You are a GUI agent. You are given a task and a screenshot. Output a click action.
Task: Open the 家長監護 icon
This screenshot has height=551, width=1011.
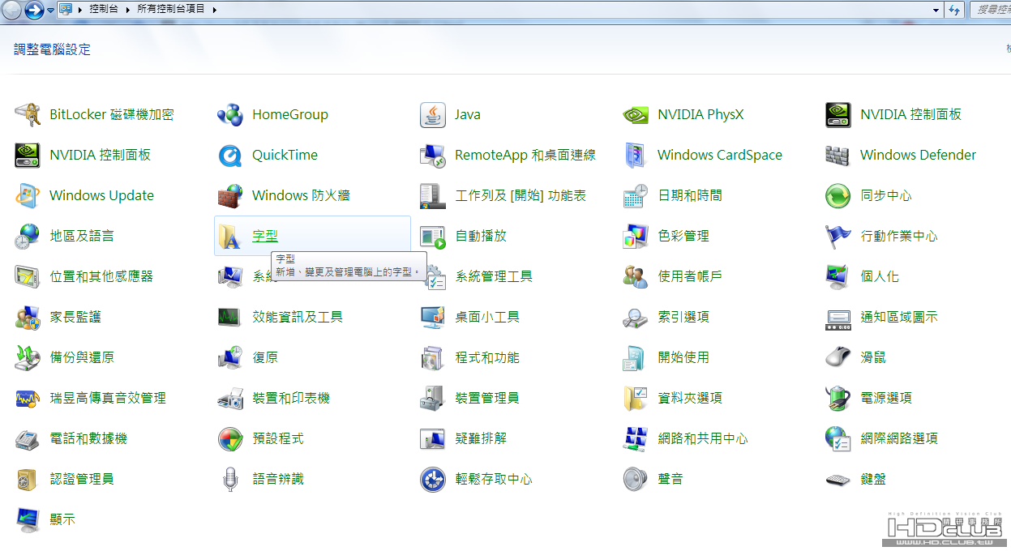[x=28, y=318]
